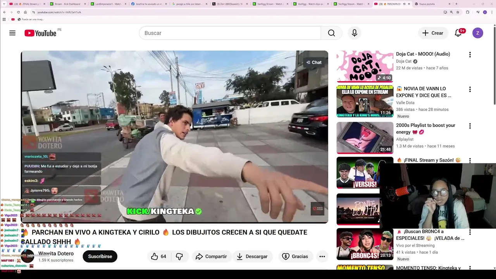The image size is (496, 279).
Task: Play Doja Cat MOOO thumbnail
Action: coord(365,66)
